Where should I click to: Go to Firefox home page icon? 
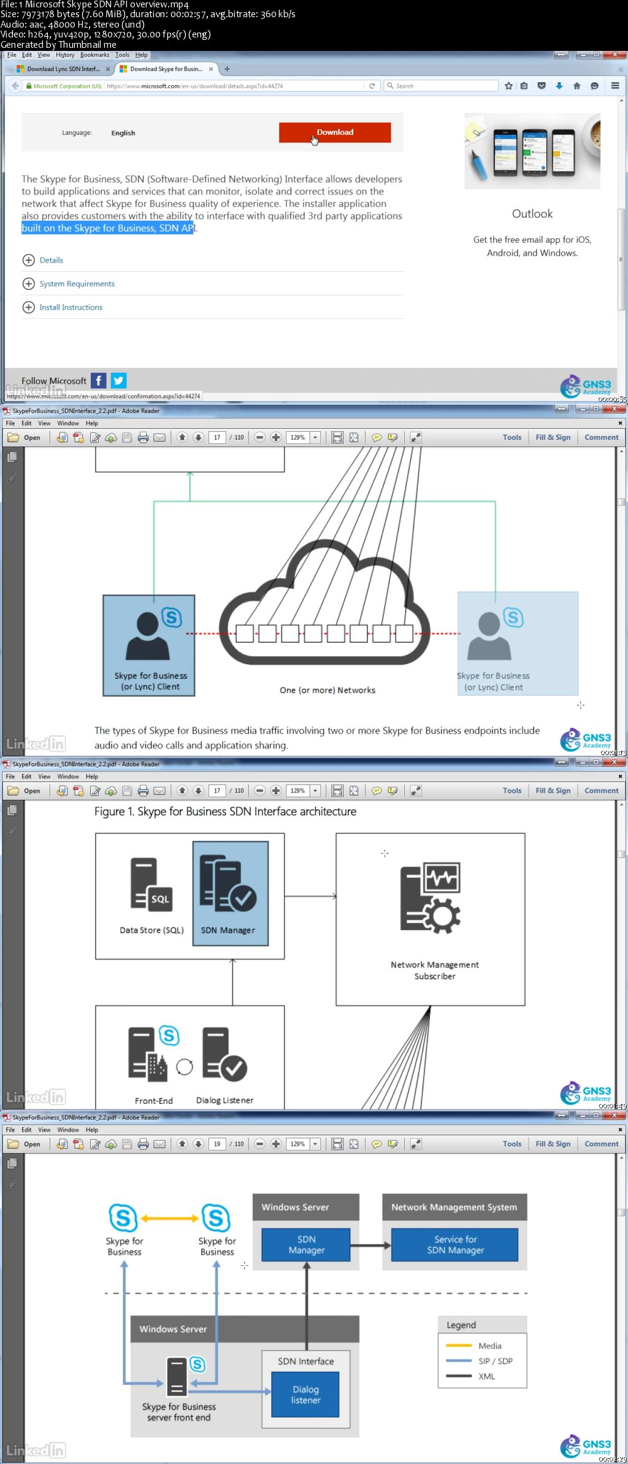click(x=576, y=86)
